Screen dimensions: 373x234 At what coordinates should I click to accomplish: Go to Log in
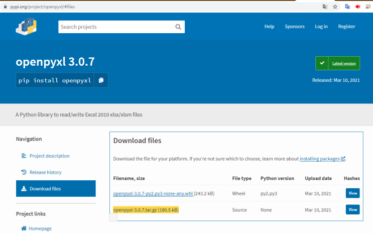click(x=321, y=27)
